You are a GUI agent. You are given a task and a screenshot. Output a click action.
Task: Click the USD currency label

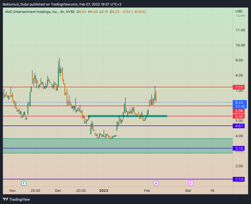[239, 11]
